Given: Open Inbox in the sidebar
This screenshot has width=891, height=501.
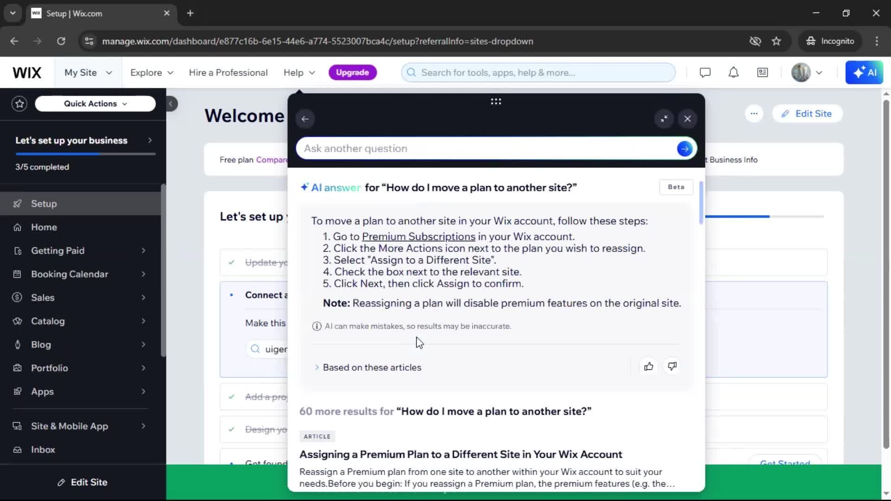Looking at the screenshot, I should pyautogui.click(x=80, y=450).
